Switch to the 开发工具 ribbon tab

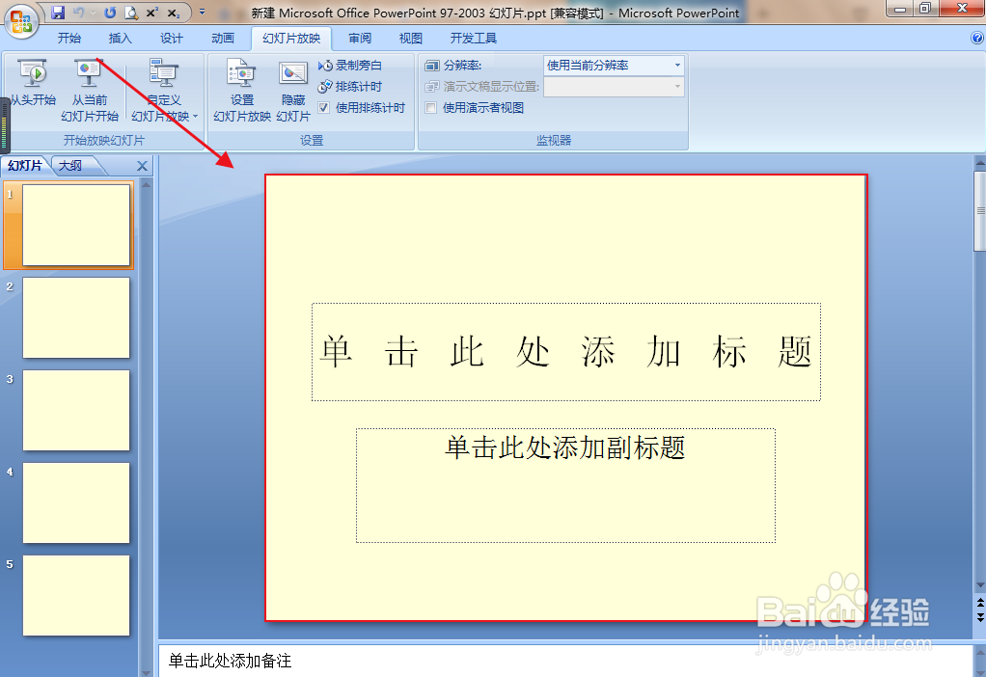(x=474, y=39)
